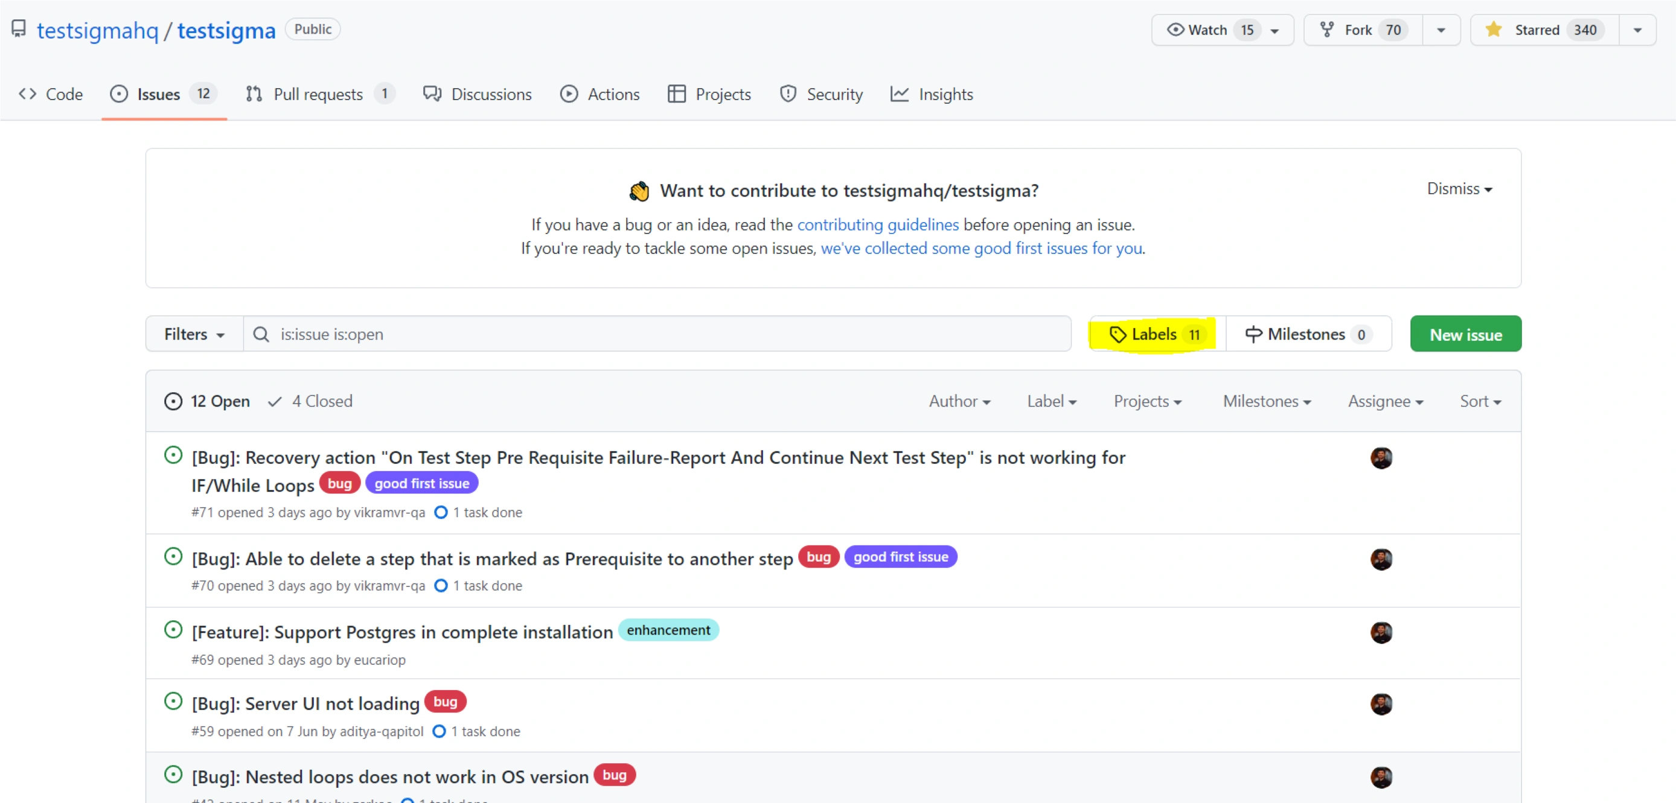The height and width of the screenshot is (803, 1676).
Task: Open the contributing guidelines link
Action: (x=877, y=224)
